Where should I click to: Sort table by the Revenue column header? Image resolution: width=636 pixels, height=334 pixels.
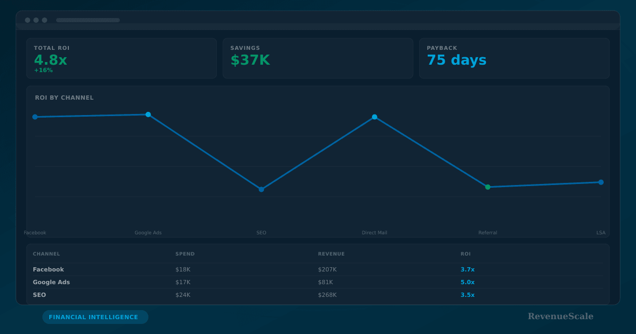pyautogui.click(x=331, y=254)
